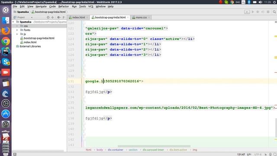The height and width of the screenshot is (156, 277).
Task: Hide the Project tool window
Action: 64,17
